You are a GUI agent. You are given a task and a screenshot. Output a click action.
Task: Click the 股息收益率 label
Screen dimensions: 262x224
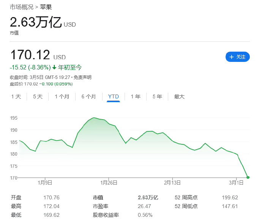click(x=106, y=215)
